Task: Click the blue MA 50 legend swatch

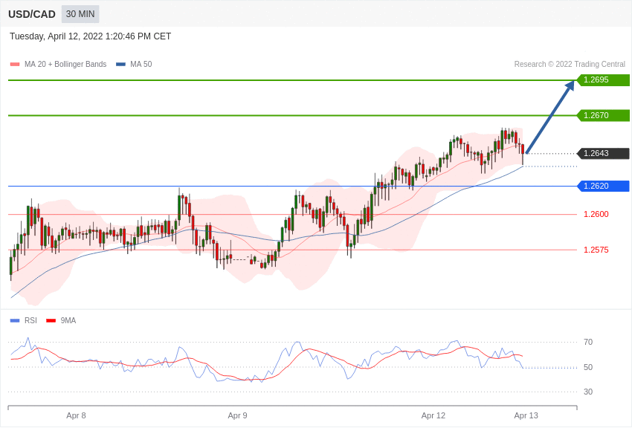Action: point(120,64)
